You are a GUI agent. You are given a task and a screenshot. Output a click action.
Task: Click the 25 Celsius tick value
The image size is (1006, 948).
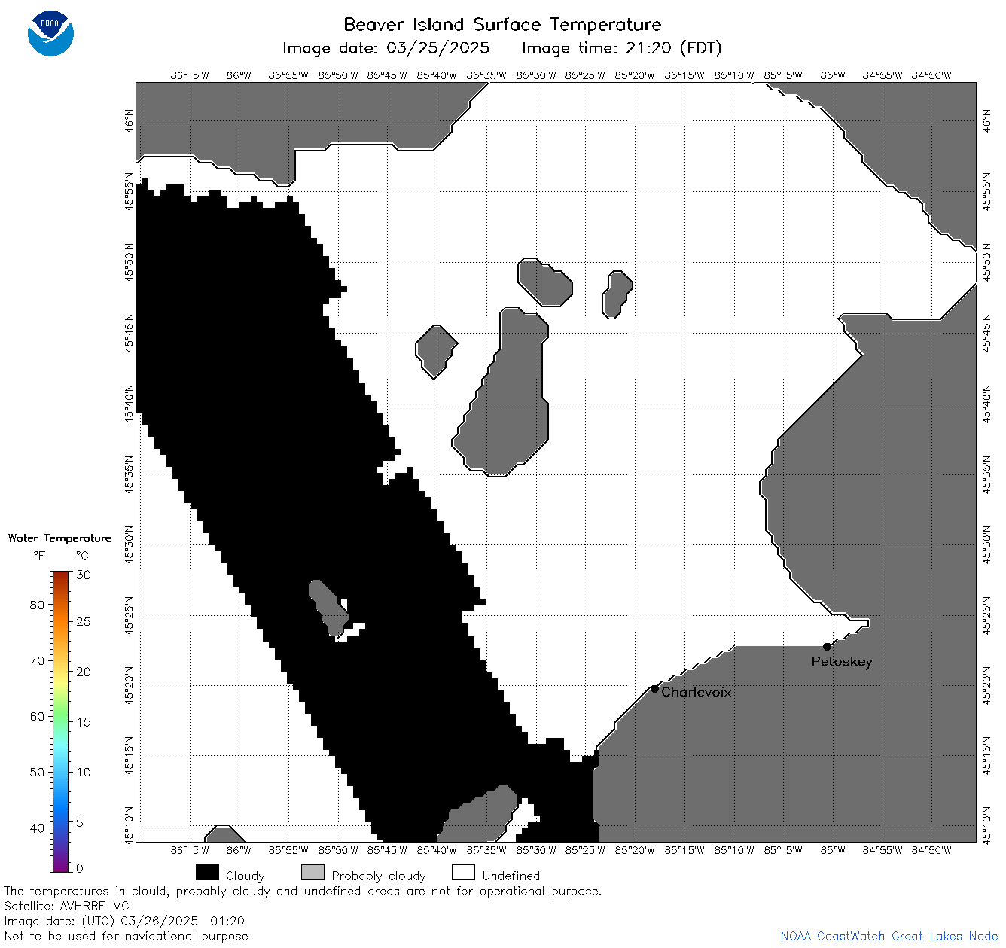click(84, 621)
